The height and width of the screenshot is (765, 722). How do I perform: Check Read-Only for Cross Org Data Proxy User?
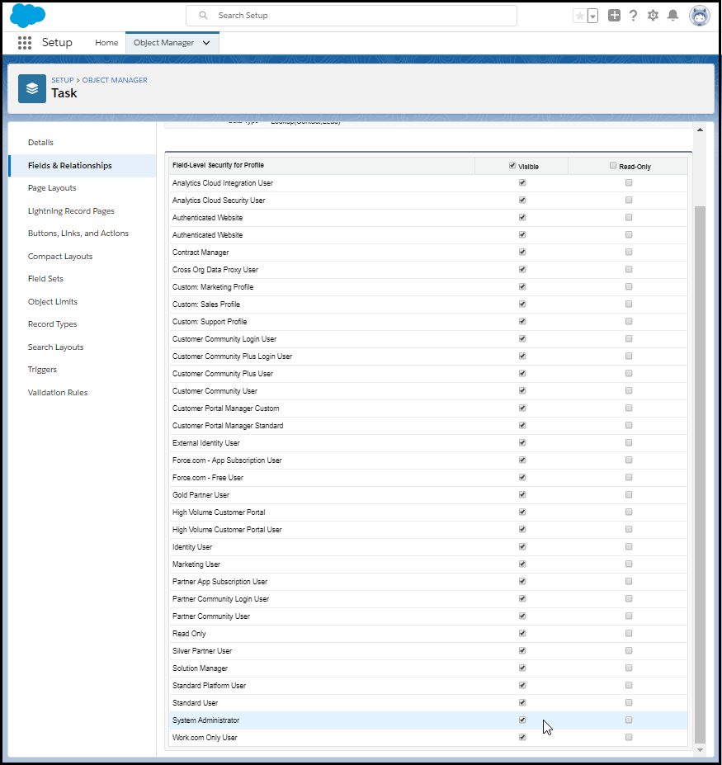click(629, 269)
